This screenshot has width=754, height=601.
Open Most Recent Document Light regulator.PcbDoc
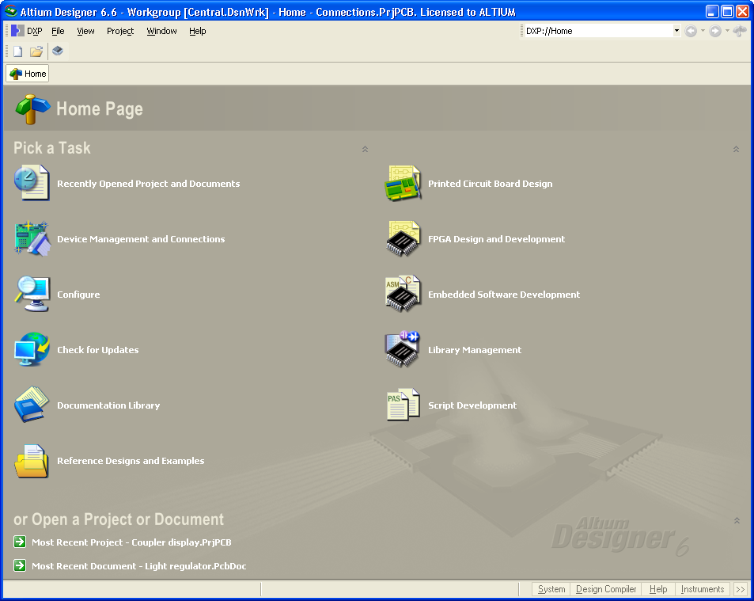click(133, 566)
